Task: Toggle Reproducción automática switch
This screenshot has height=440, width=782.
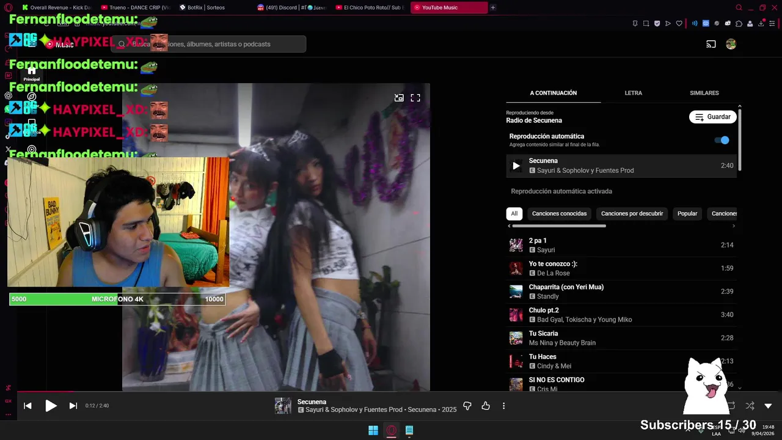Action: click(x=722, y=140)
